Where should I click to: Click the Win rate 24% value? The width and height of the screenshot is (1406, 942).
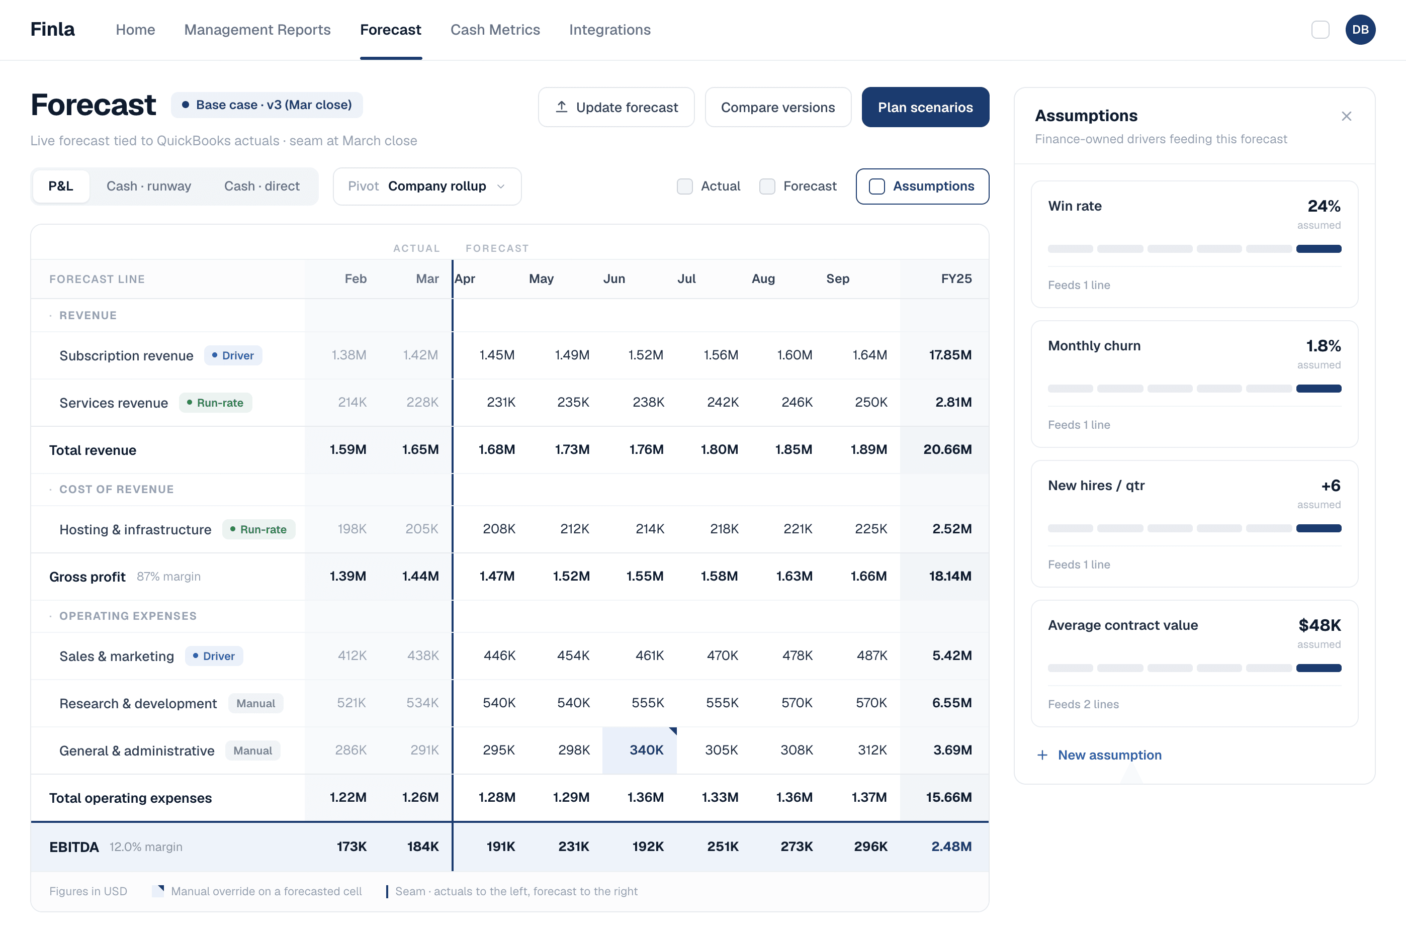tap(1324, 206)
